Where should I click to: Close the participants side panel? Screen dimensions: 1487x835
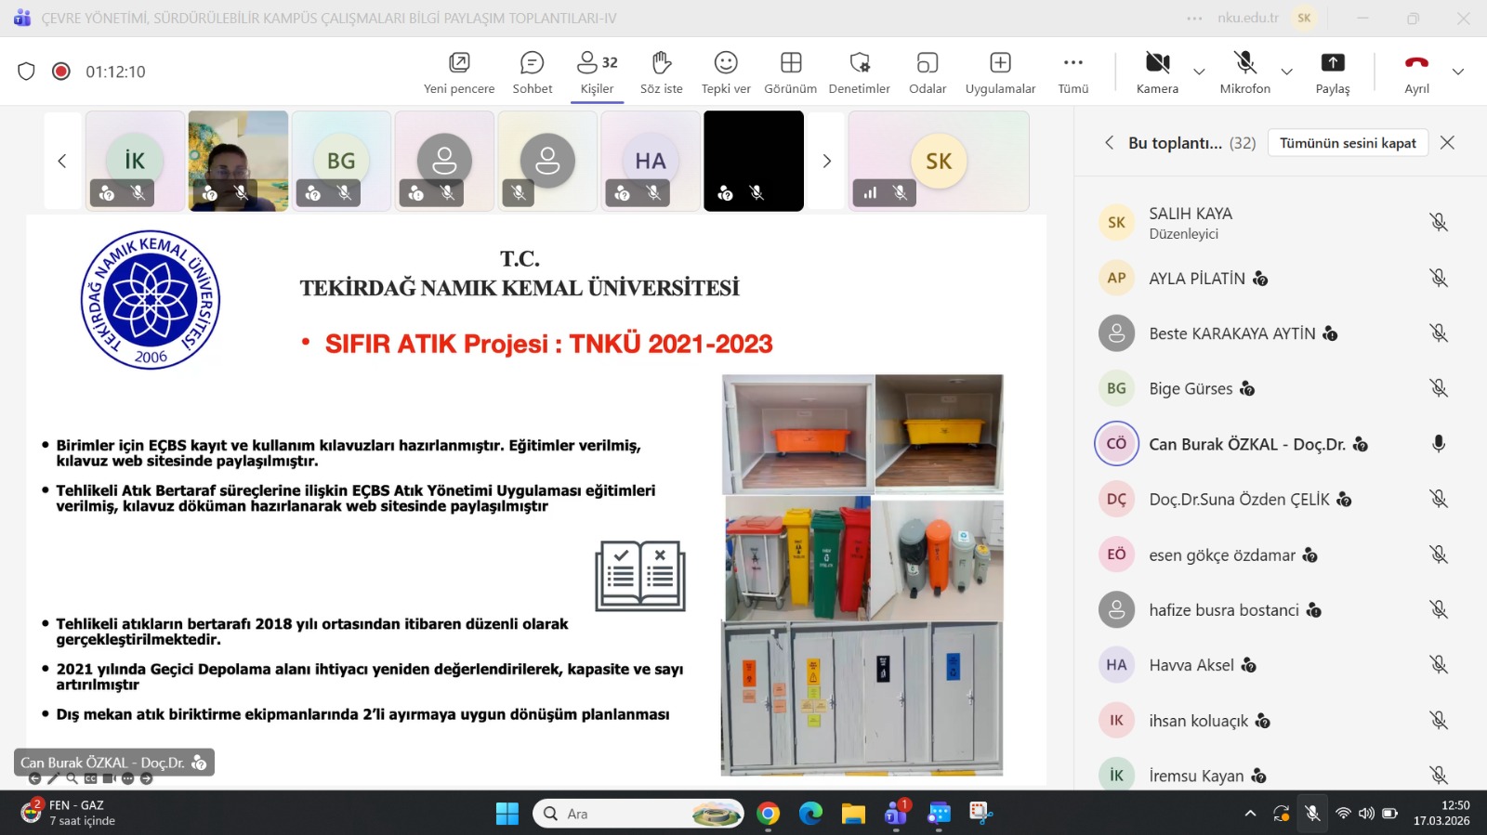coord(1447,142)
